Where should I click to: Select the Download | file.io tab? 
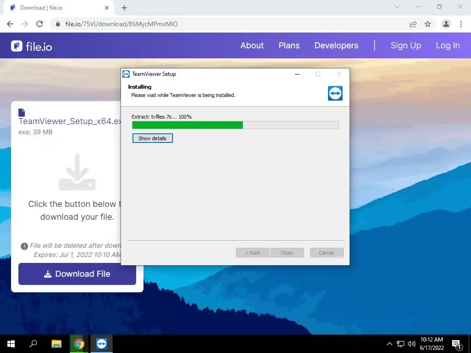pos(58,8)
